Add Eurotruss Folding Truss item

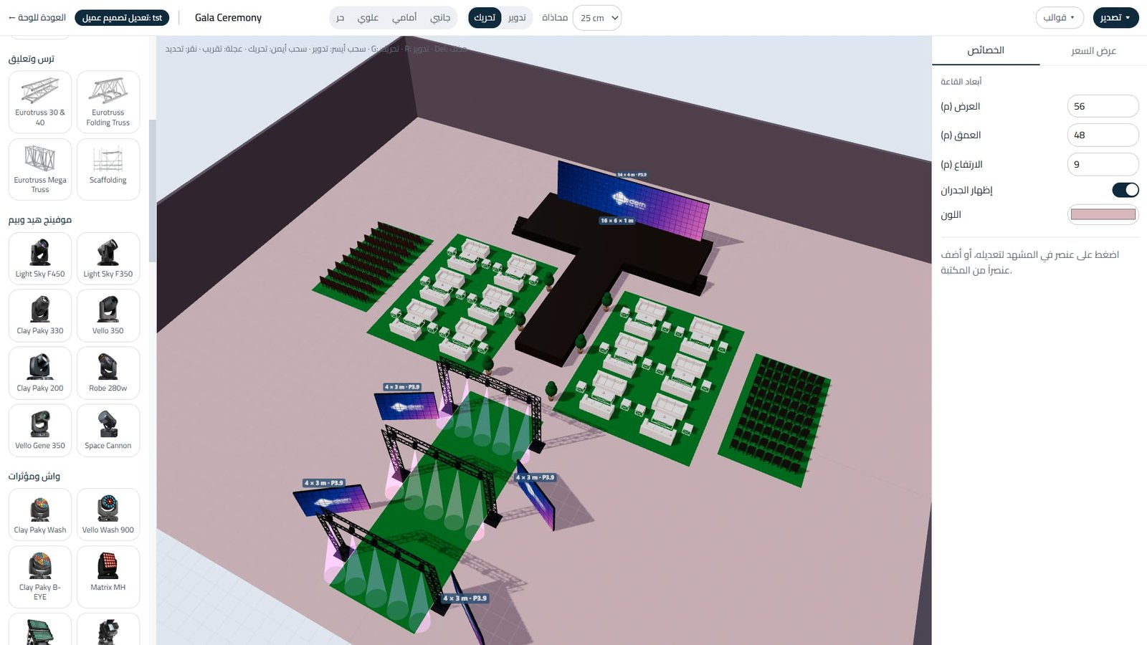(108, 102)
